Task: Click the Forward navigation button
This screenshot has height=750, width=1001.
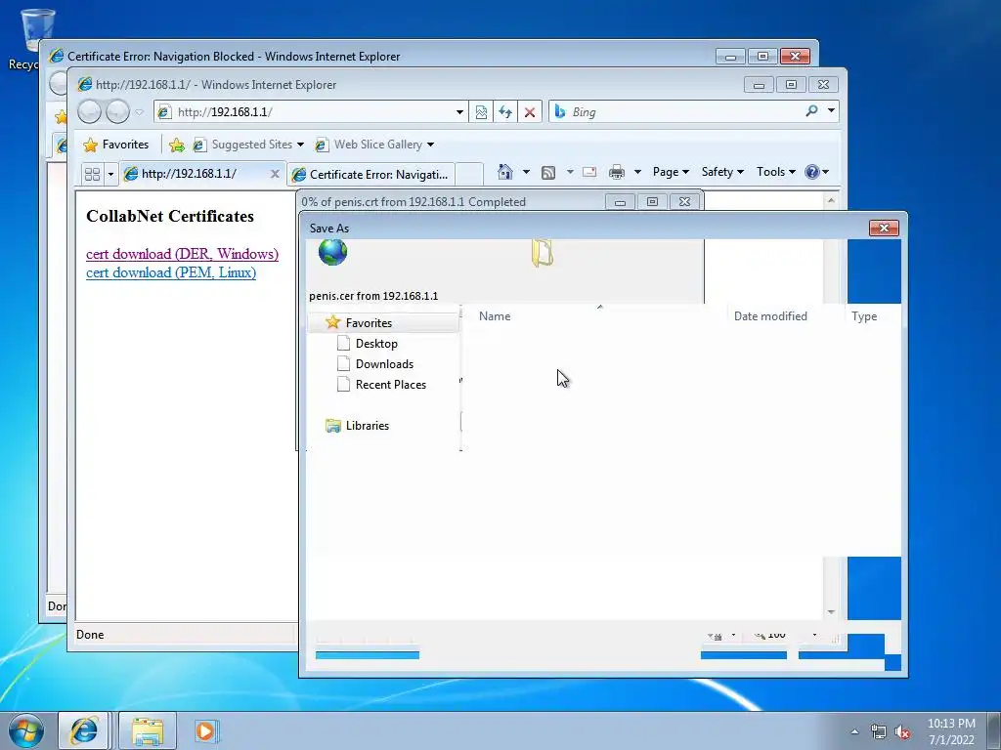Action: point(117,112)
